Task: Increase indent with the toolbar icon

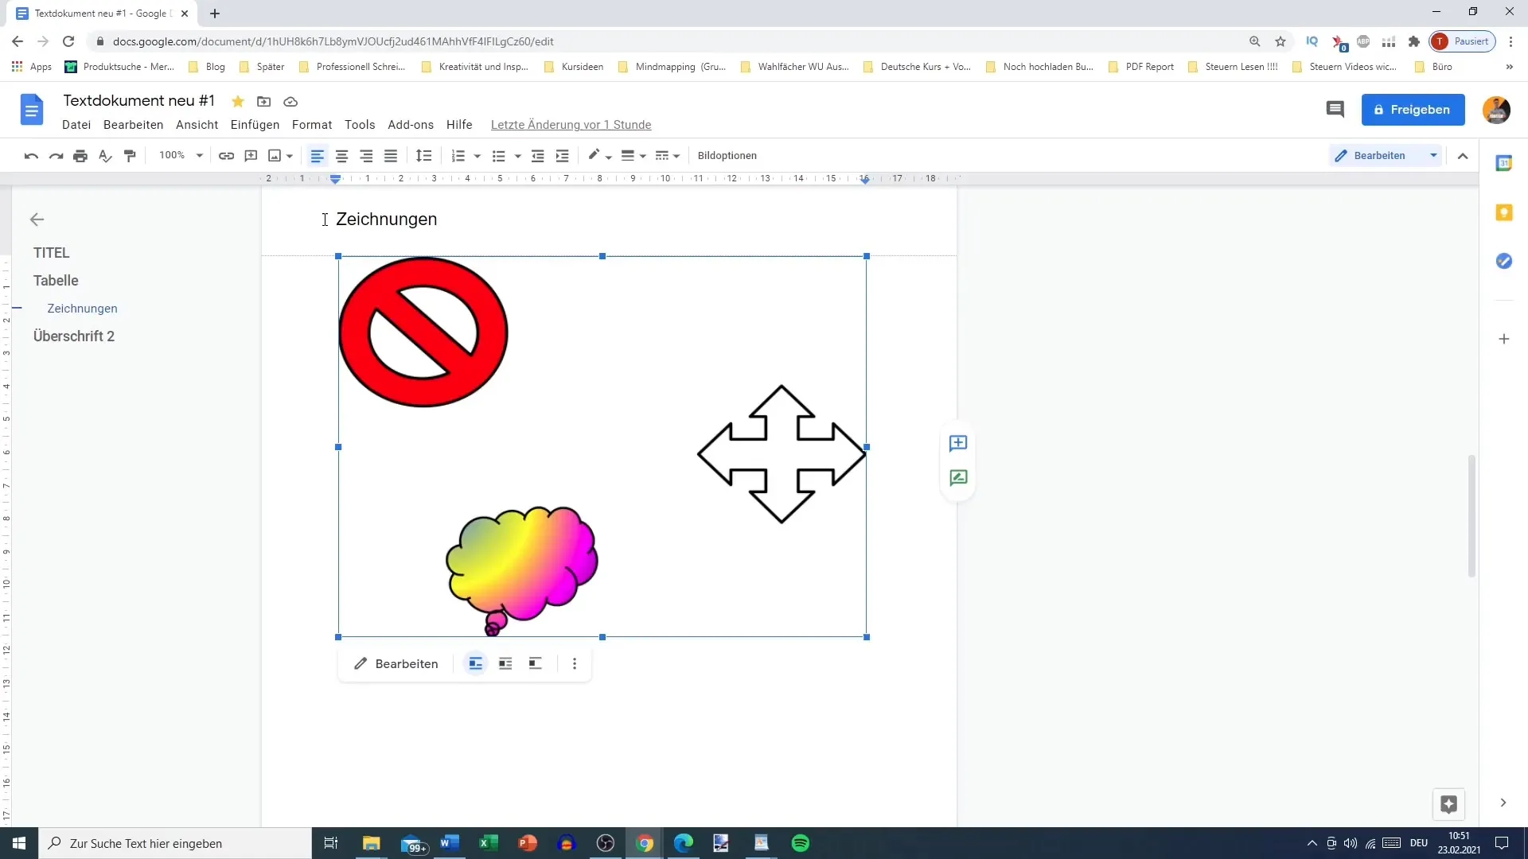Action: click(x=563, y=156)
